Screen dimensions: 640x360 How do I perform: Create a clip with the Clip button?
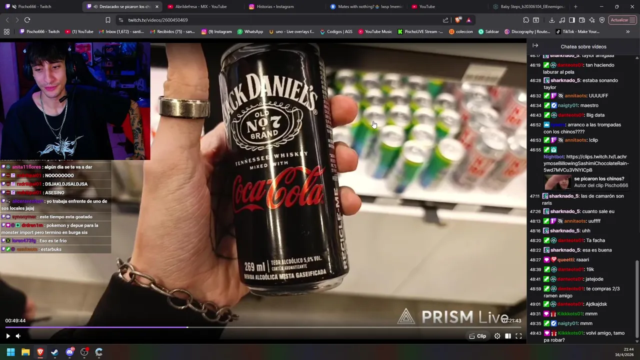click(477, 336)
